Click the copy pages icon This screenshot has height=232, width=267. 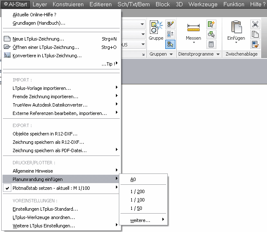click(x=255, y=34)
